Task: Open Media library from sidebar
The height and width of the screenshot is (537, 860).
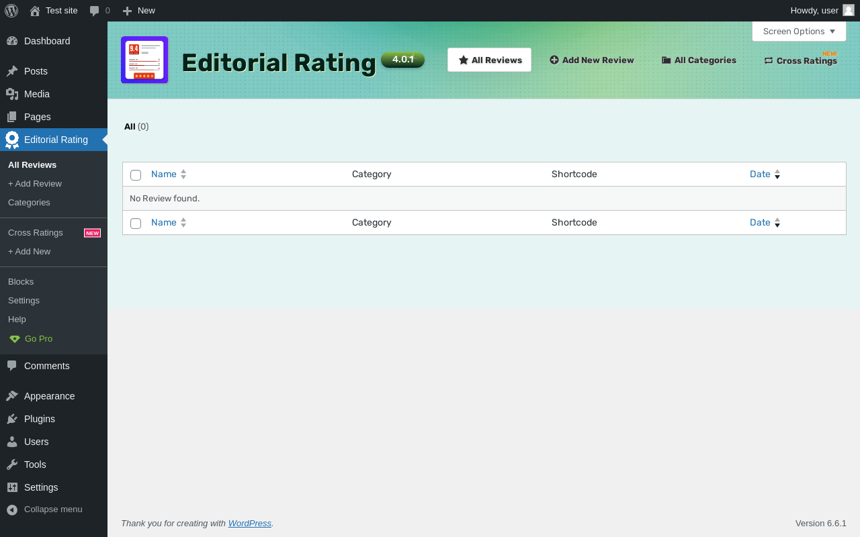Action: (37, 94)
